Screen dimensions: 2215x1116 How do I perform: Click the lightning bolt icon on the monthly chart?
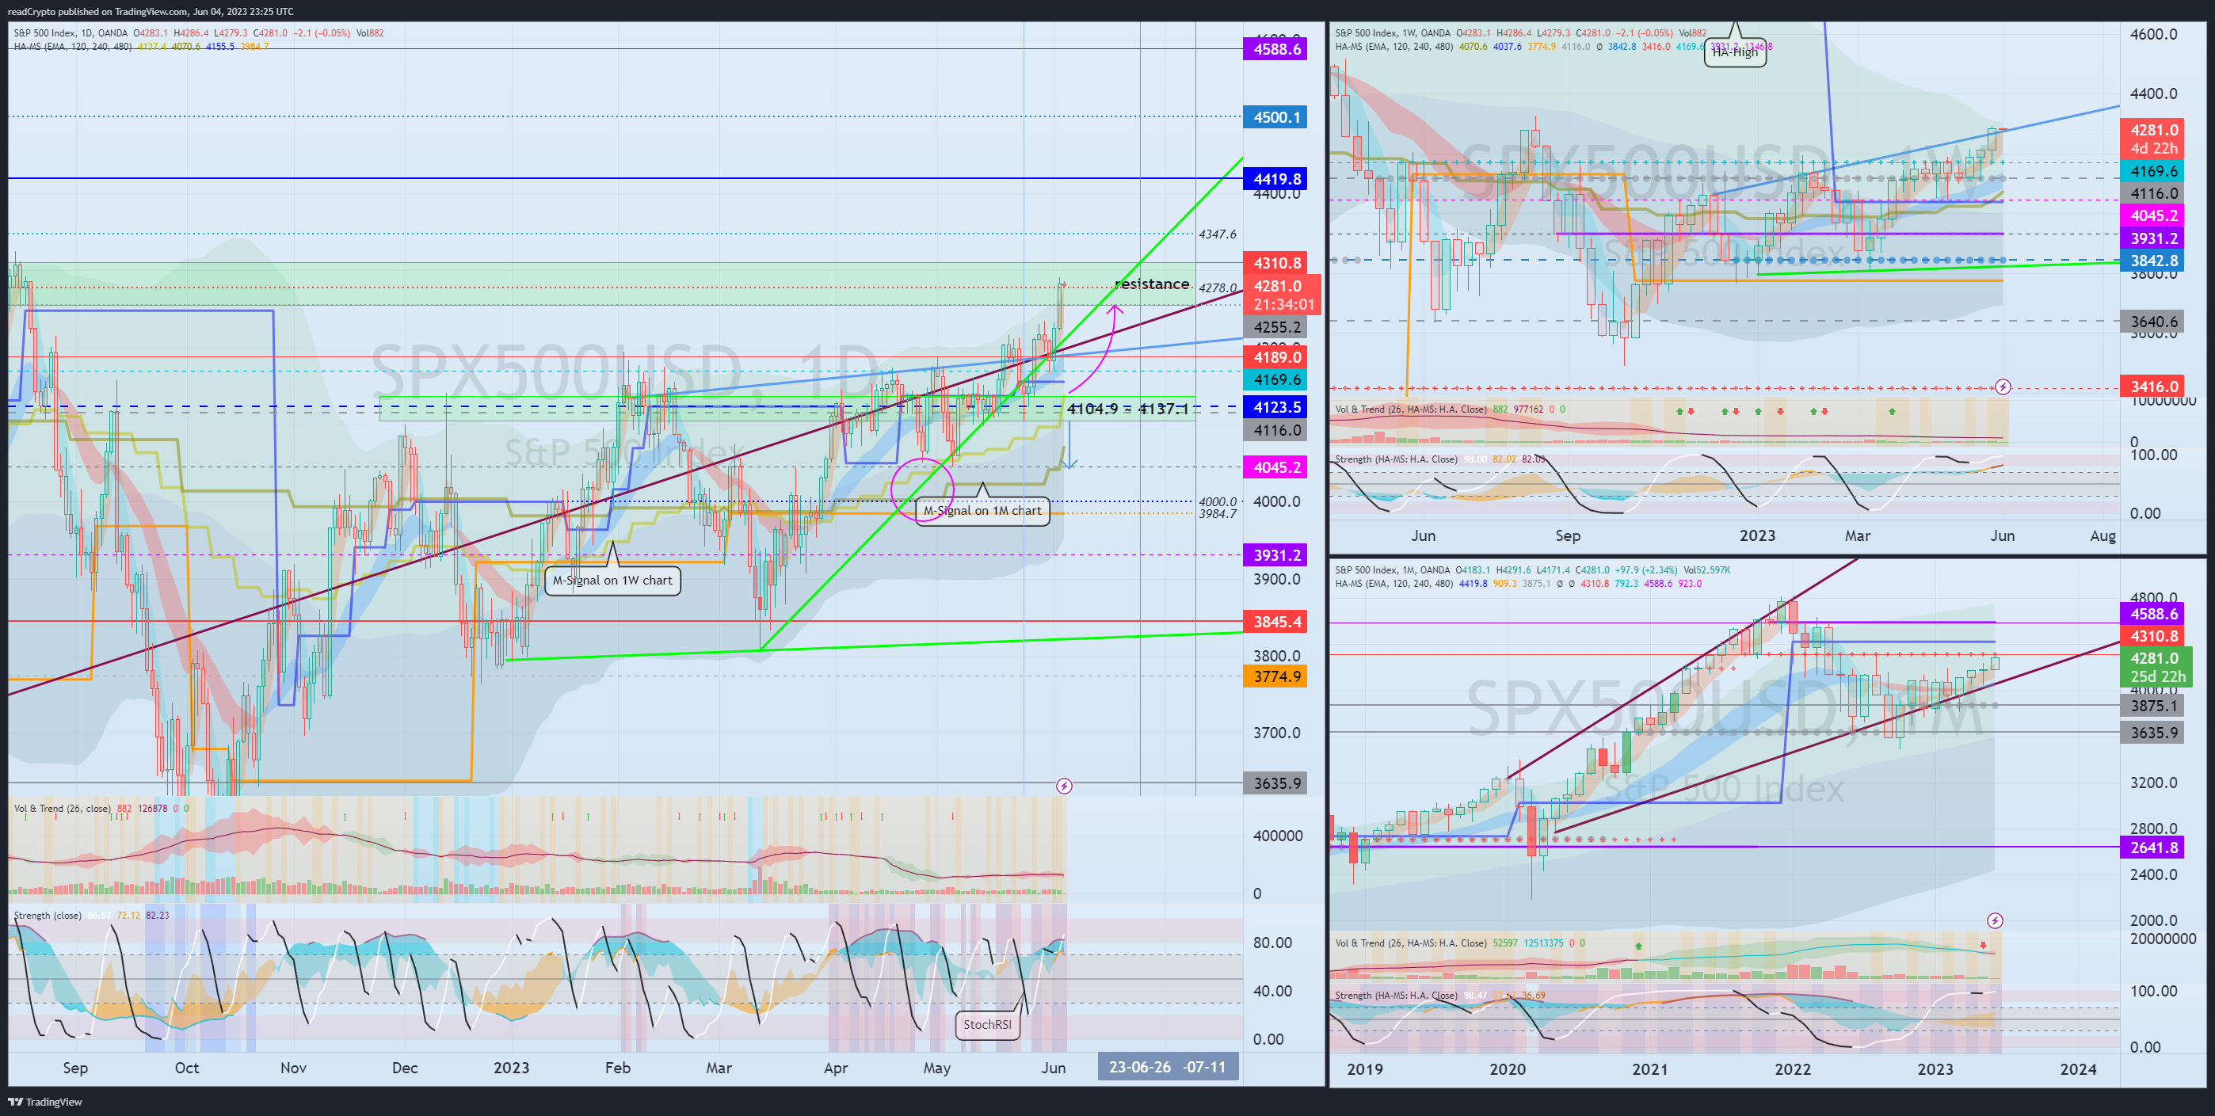click(1995, 921)
